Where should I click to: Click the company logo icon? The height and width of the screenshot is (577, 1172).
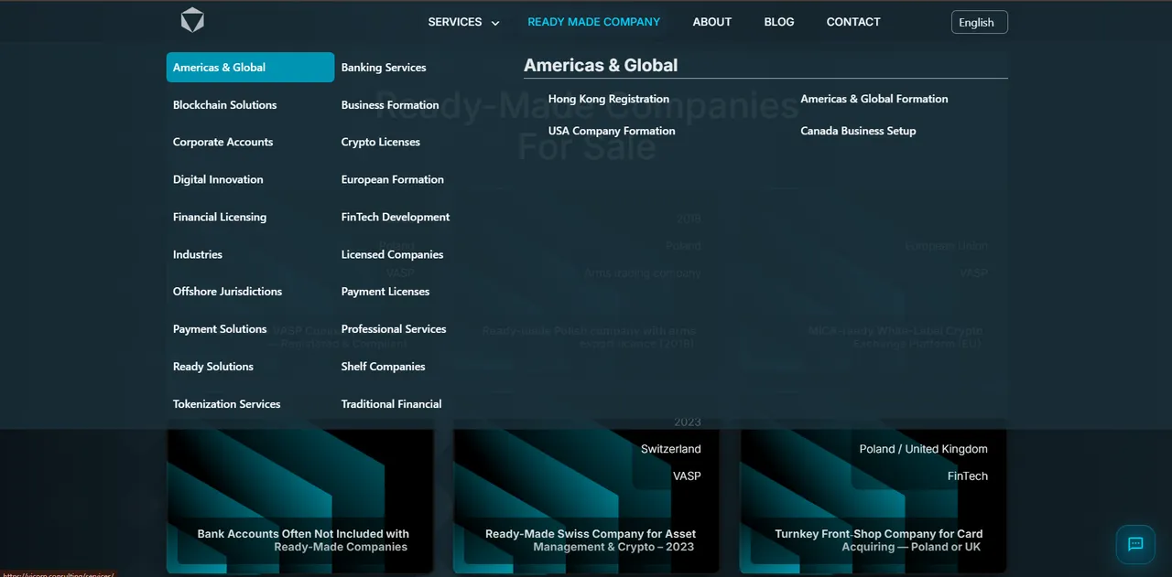(192, 21)
